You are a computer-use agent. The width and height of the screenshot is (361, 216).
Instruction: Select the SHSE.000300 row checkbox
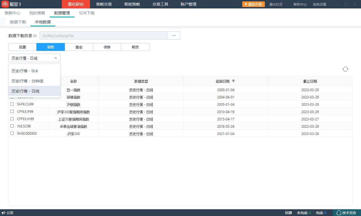12,133
